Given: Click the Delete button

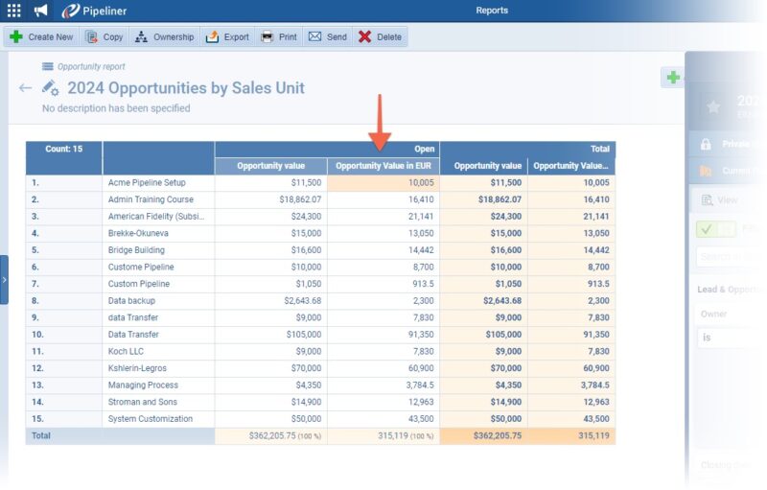Looking at the screenshot, I should click(380, 37).
